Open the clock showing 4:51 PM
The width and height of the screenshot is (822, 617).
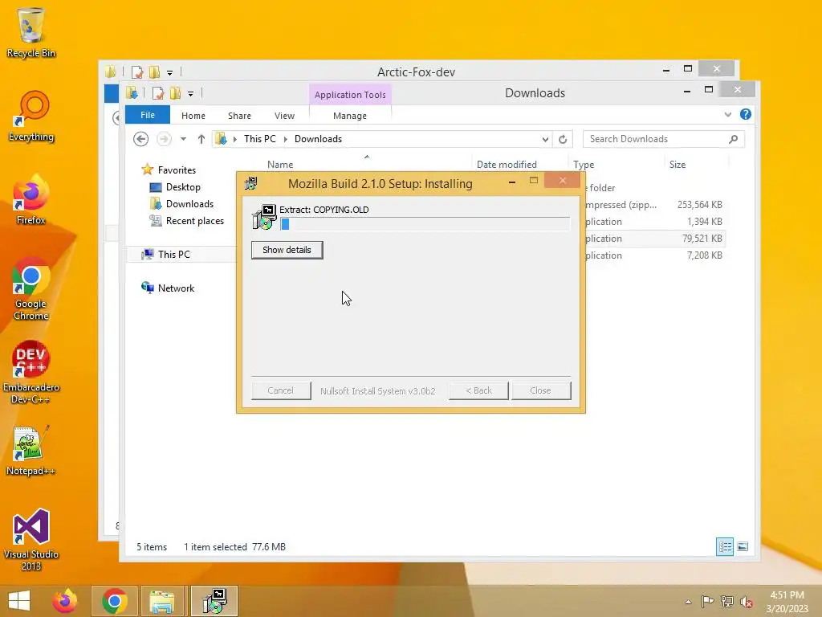pyautogui.click(x=787, y=602)
